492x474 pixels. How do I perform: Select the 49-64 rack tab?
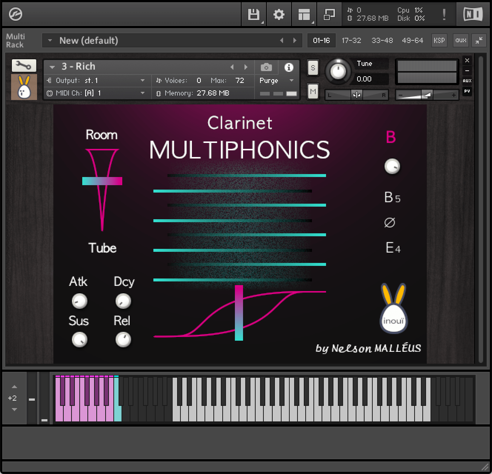(x=413, y=40)
